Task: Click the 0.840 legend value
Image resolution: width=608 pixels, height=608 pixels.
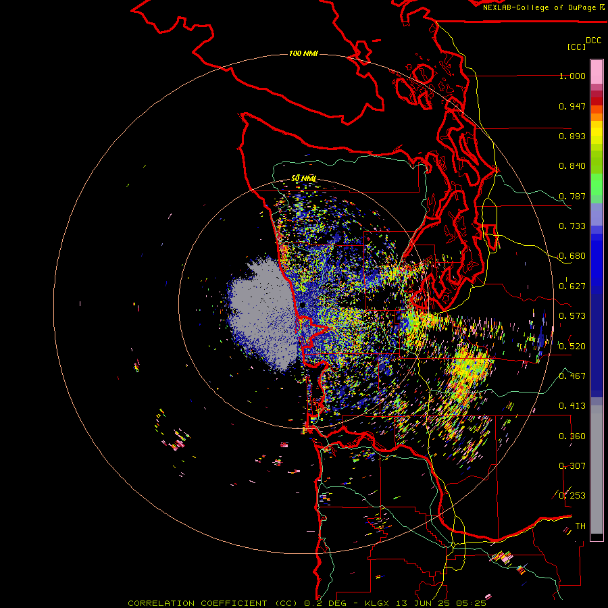Action: [572, 166]
